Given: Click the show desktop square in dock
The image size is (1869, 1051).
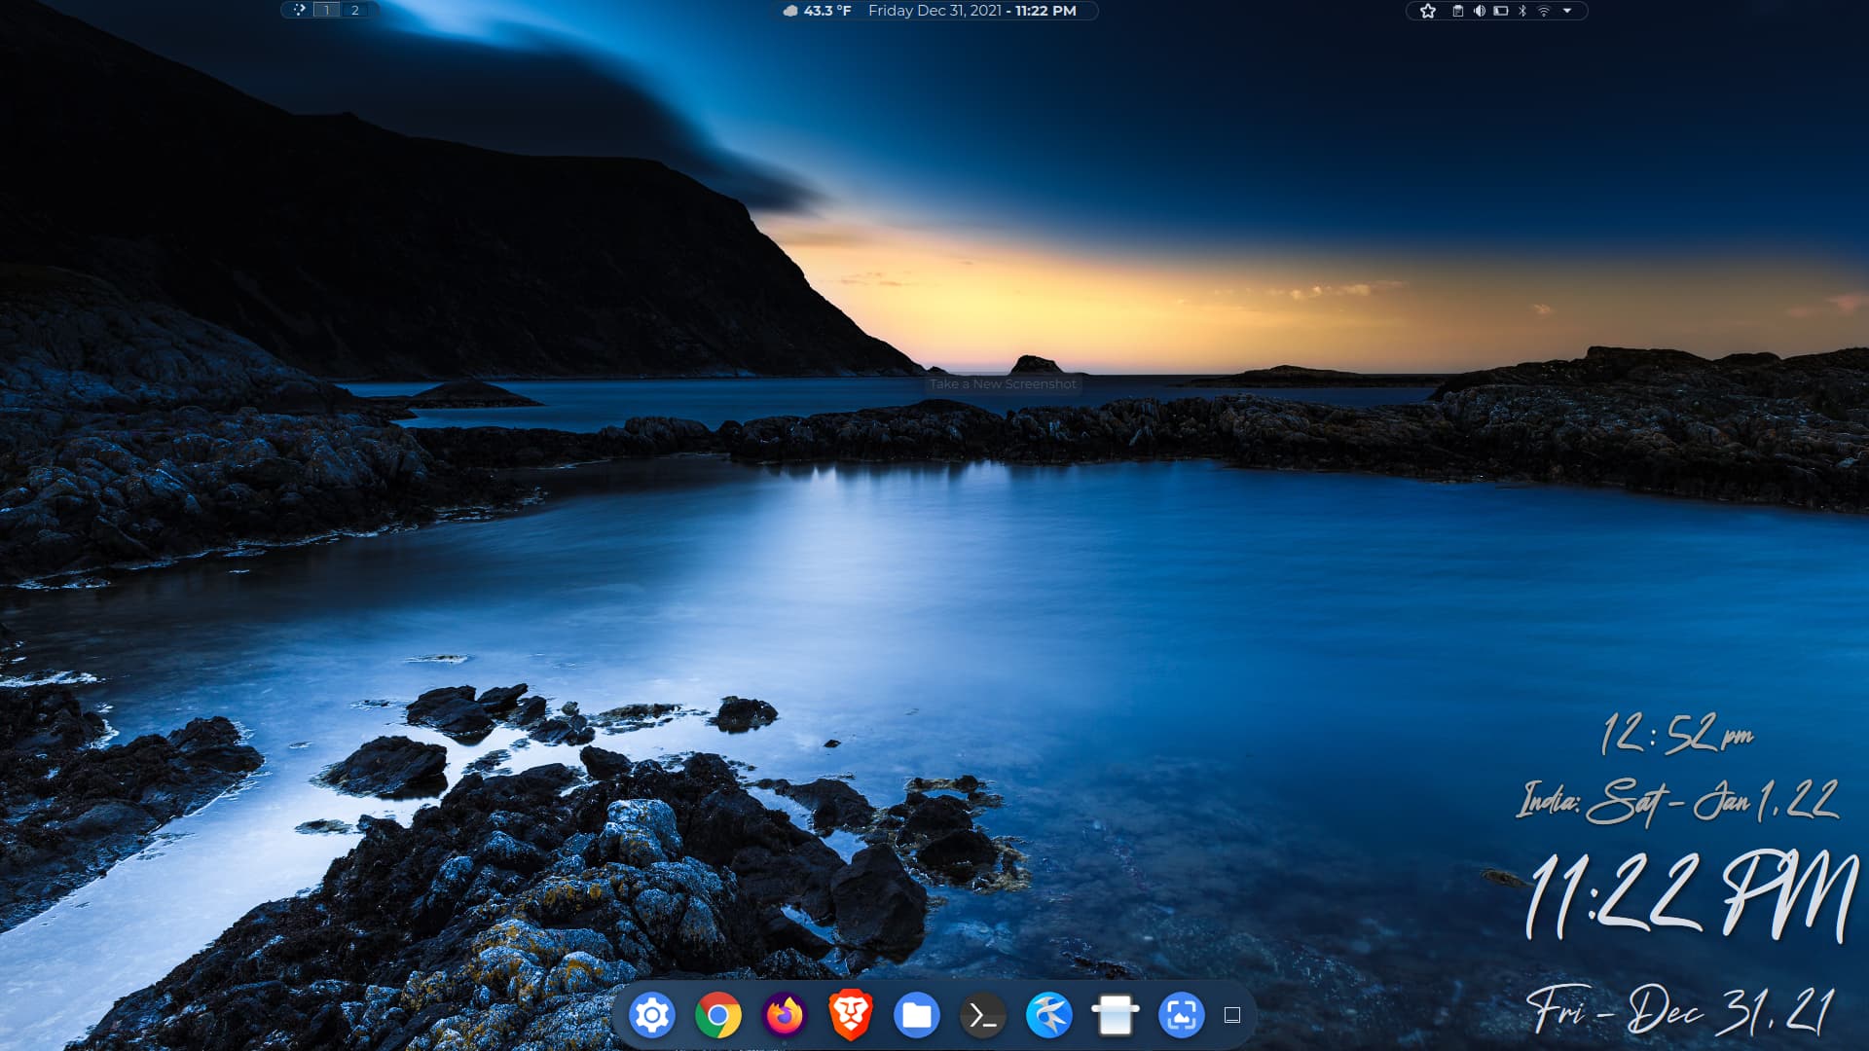Looking at the screenshot, I should 1232,1015.
